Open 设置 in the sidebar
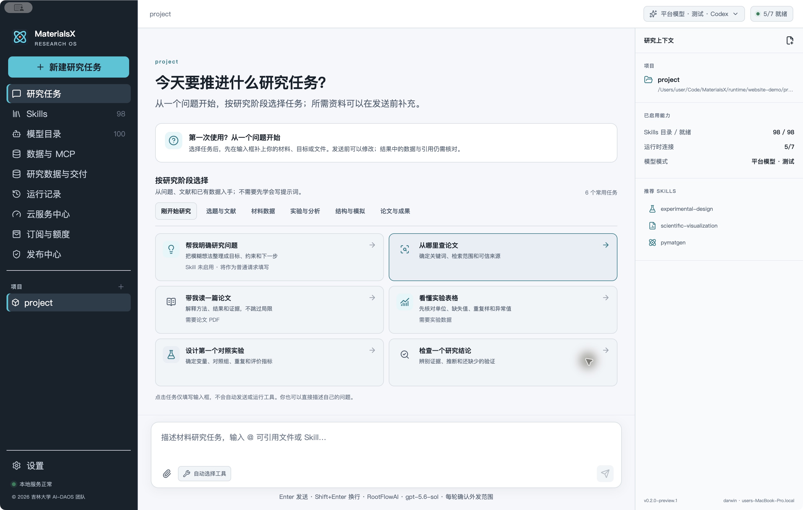The width and height of the screenshot is (803, 510). [68, 466]
